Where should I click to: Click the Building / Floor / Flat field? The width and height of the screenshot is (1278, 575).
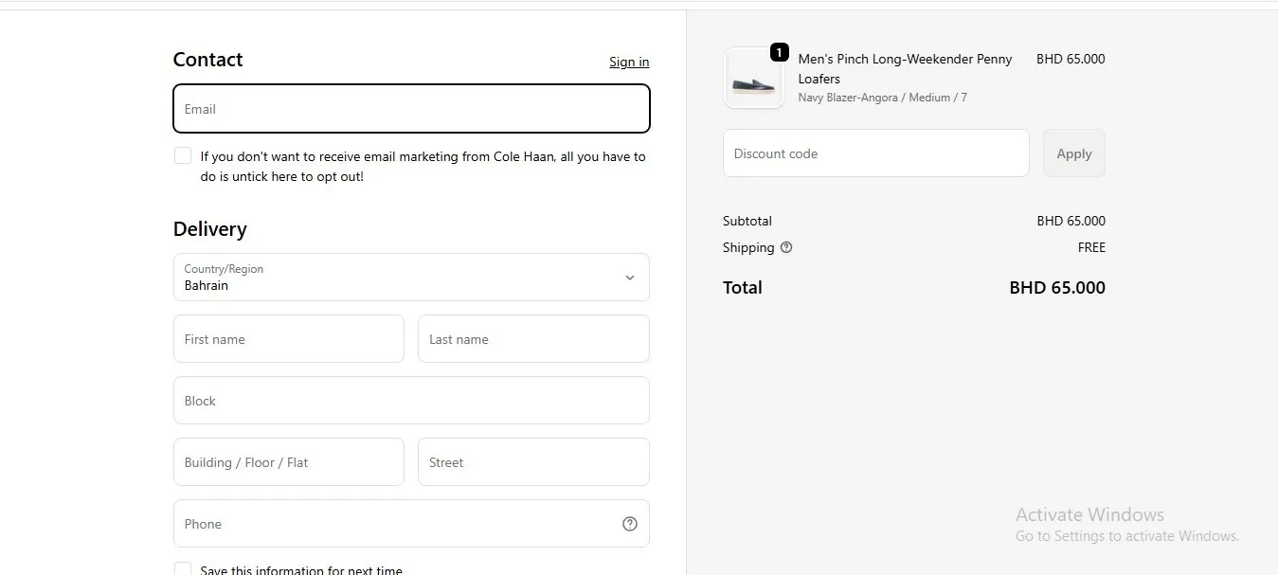tap(289, 461)
